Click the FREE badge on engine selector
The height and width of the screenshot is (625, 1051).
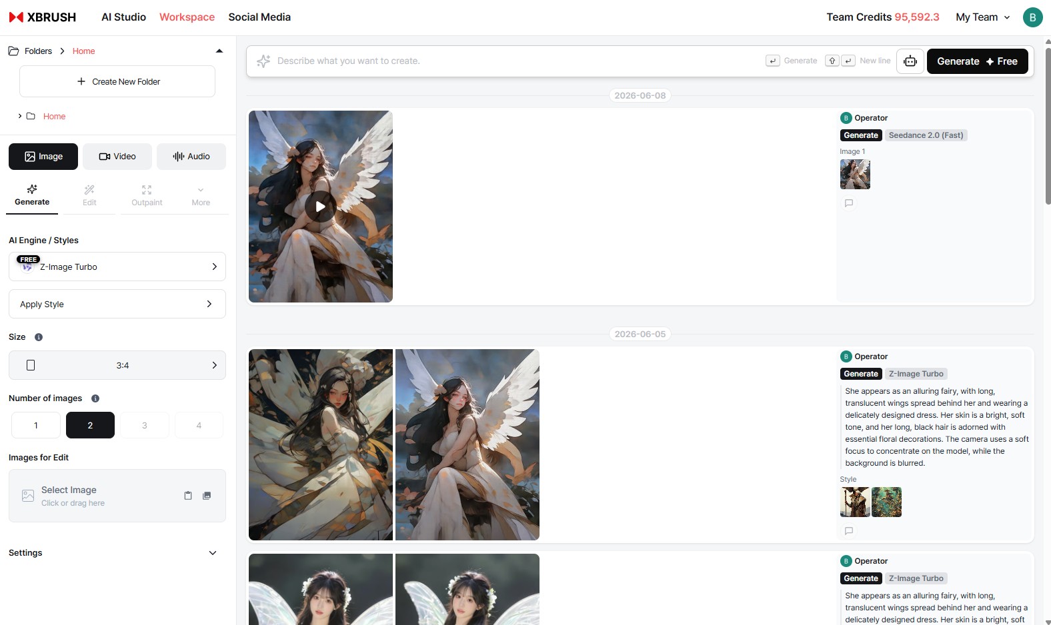pos(29,259)
